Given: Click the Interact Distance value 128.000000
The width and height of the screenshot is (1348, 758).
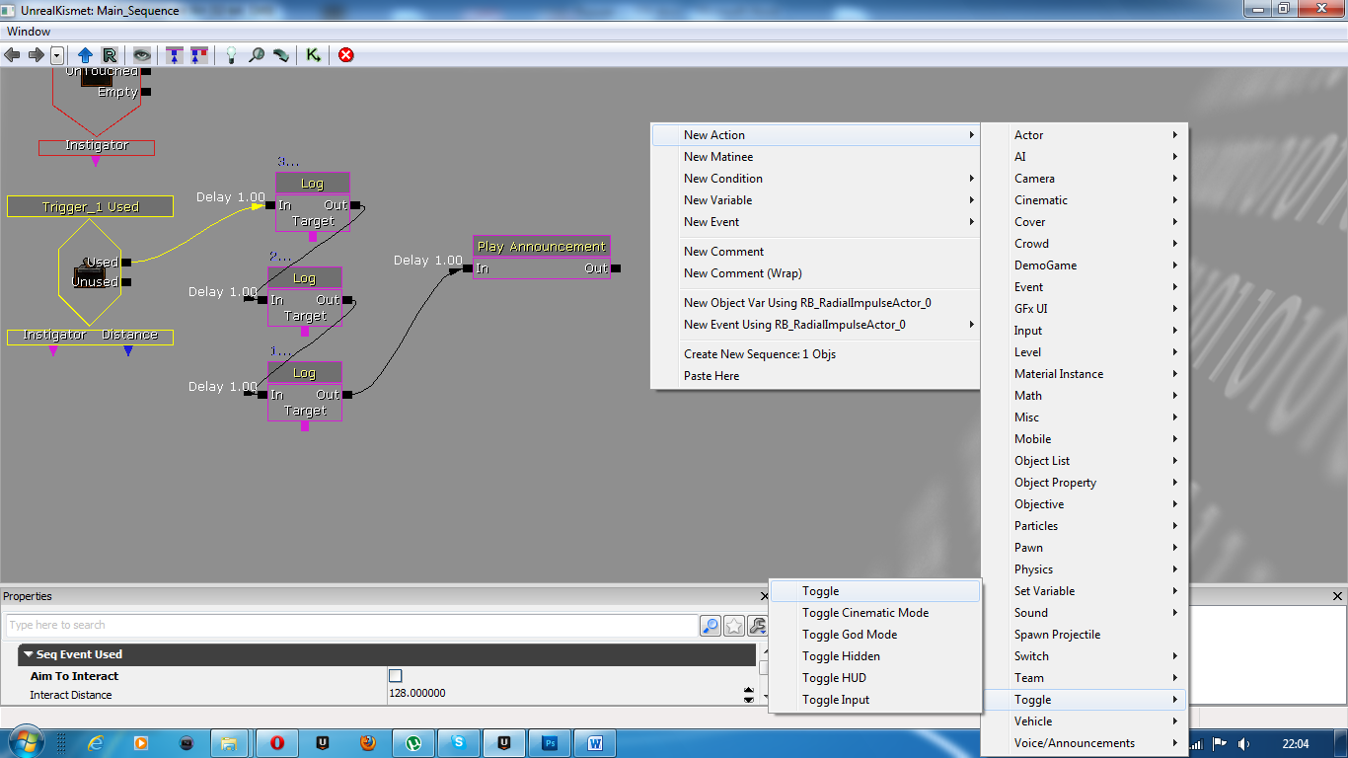Looking at the screenshot, I should 417,694.
